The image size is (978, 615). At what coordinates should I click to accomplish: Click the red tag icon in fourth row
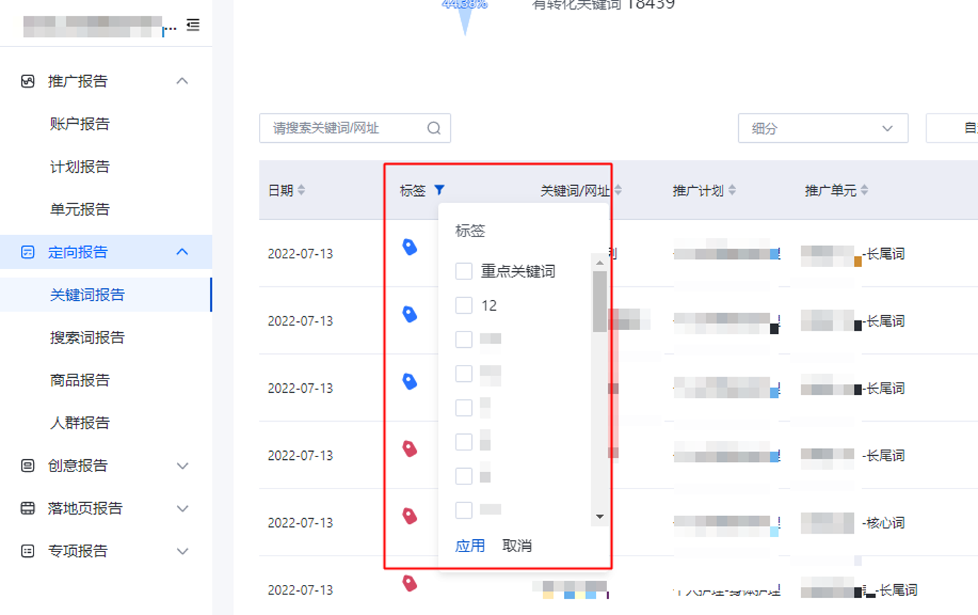410,449
